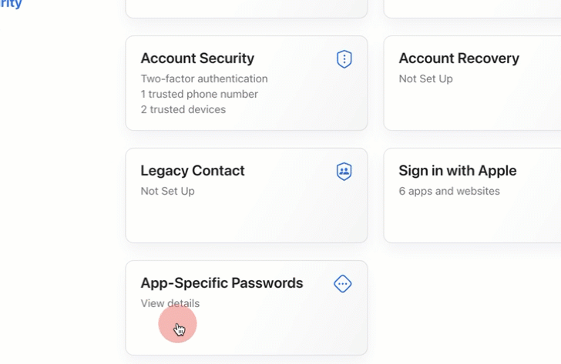
Task: Click the cut-off card above Account Security
Action: point(247,8)
